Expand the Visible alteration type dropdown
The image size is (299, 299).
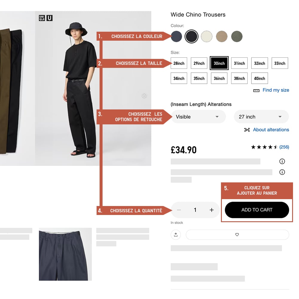click(x=198, y=117)
